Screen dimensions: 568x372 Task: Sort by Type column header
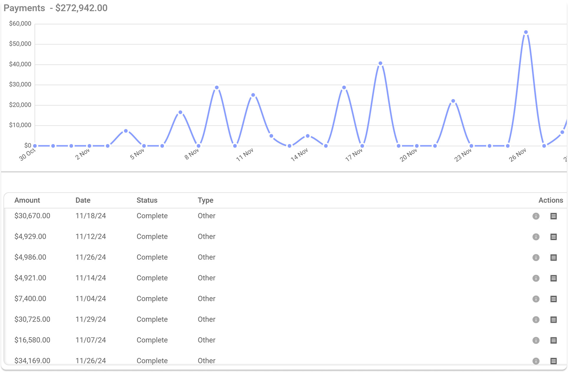pyautogui.click(x=205, y=201)
